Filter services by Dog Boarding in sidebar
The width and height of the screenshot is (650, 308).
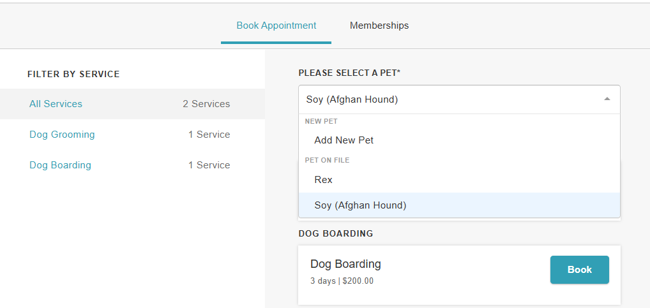pos(60,165)
